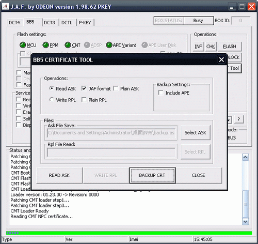Click log line 'CMT Loader Ready'

click(x=29, y=211)
